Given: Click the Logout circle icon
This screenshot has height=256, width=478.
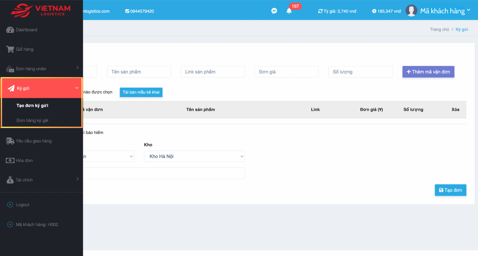Looking at the screenshot, I should pyautogui.click(x=10, y=204).
